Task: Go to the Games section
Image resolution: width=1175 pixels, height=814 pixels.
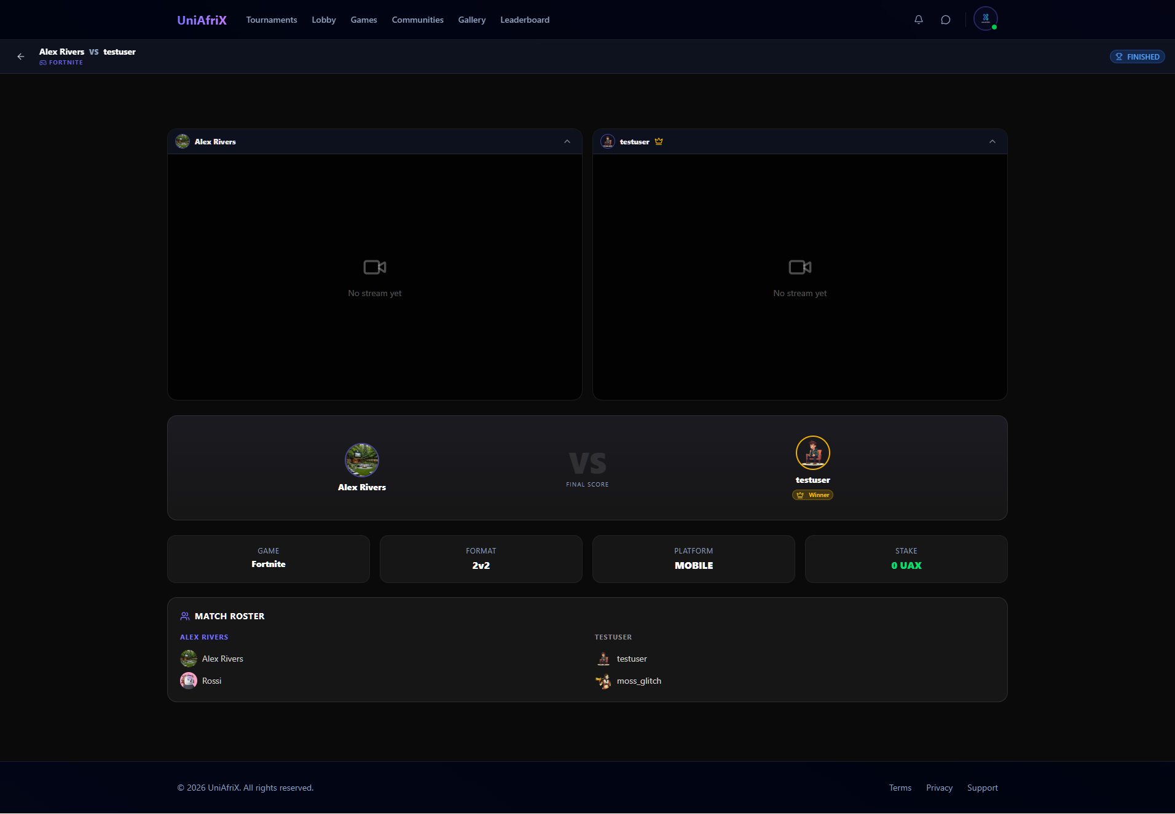Action: (x=364, y=20)
